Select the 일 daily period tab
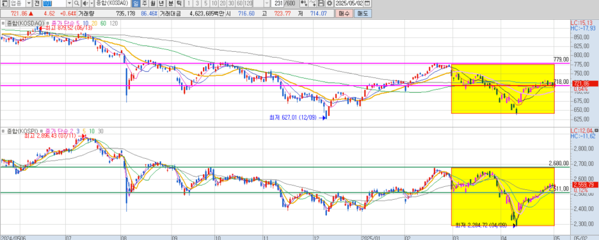Image resolution: width=599 pixels, height=240 pixels. tap(136, 3)
